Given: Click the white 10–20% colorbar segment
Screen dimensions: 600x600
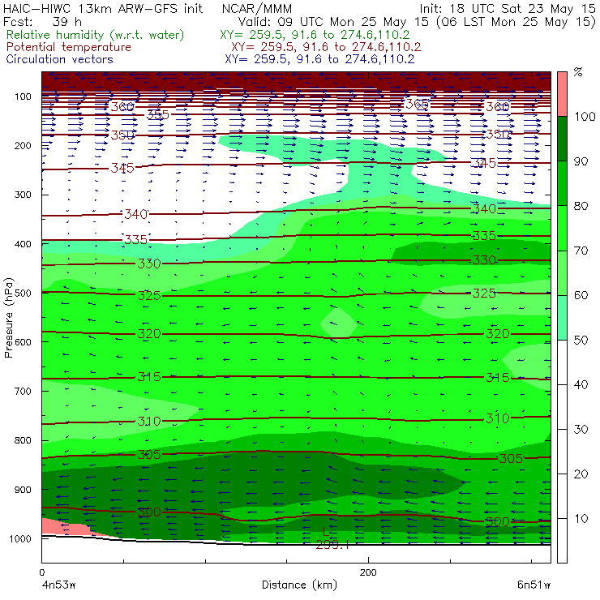Looking at the screenshot, I should (562, 496).
